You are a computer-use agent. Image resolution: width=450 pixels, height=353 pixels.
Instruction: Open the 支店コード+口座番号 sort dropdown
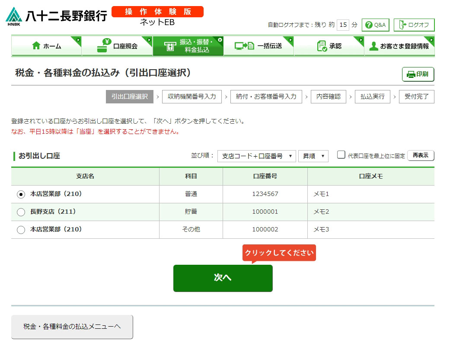click(256, 156)
